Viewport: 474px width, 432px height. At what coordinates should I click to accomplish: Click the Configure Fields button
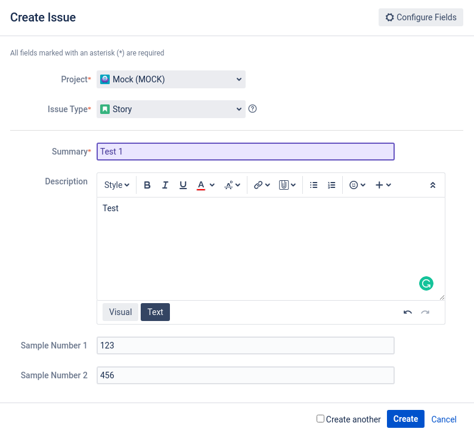click(421, 17)
